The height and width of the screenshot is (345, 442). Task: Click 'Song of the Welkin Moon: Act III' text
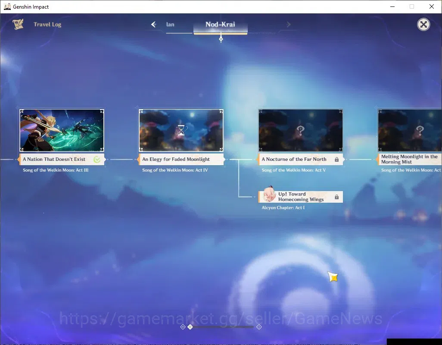56,170
